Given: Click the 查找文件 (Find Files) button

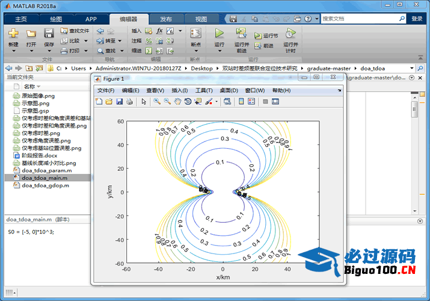Looking at the screenshot, I should click(76, 31).
